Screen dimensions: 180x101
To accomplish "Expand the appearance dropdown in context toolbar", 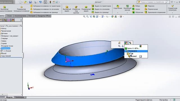I will (128, 43).
